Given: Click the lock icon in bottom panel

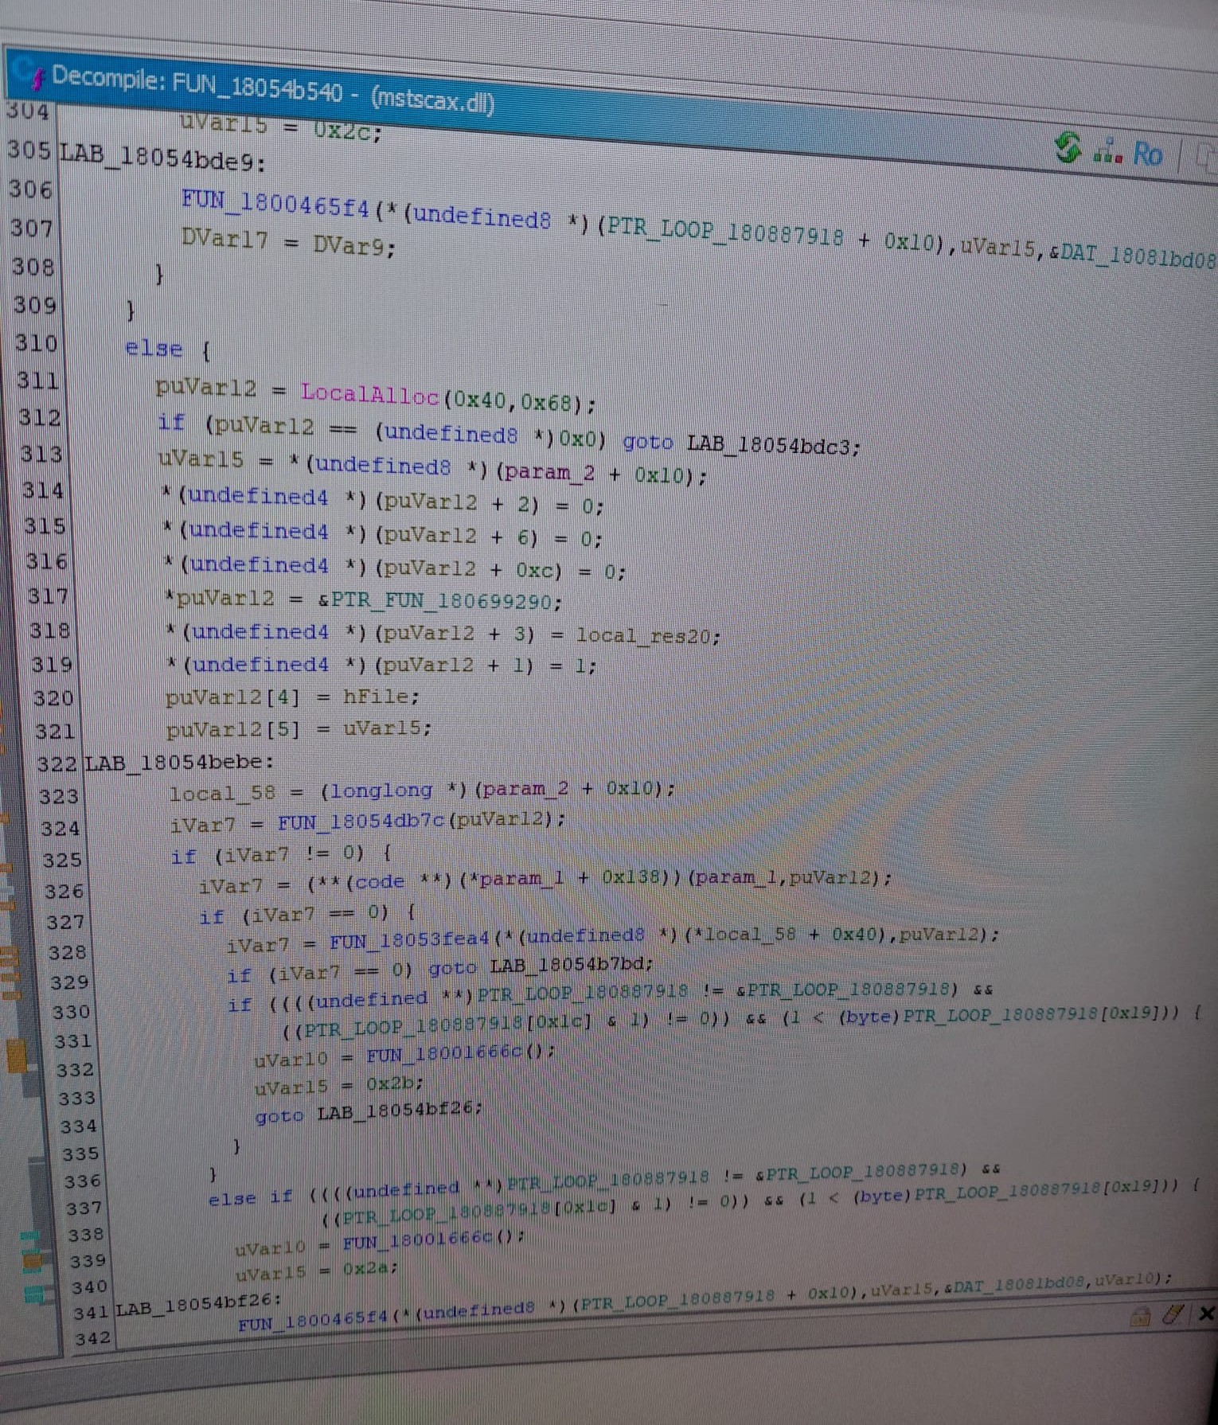Looking at the screenshot, I should (x=1140, y=1317).
